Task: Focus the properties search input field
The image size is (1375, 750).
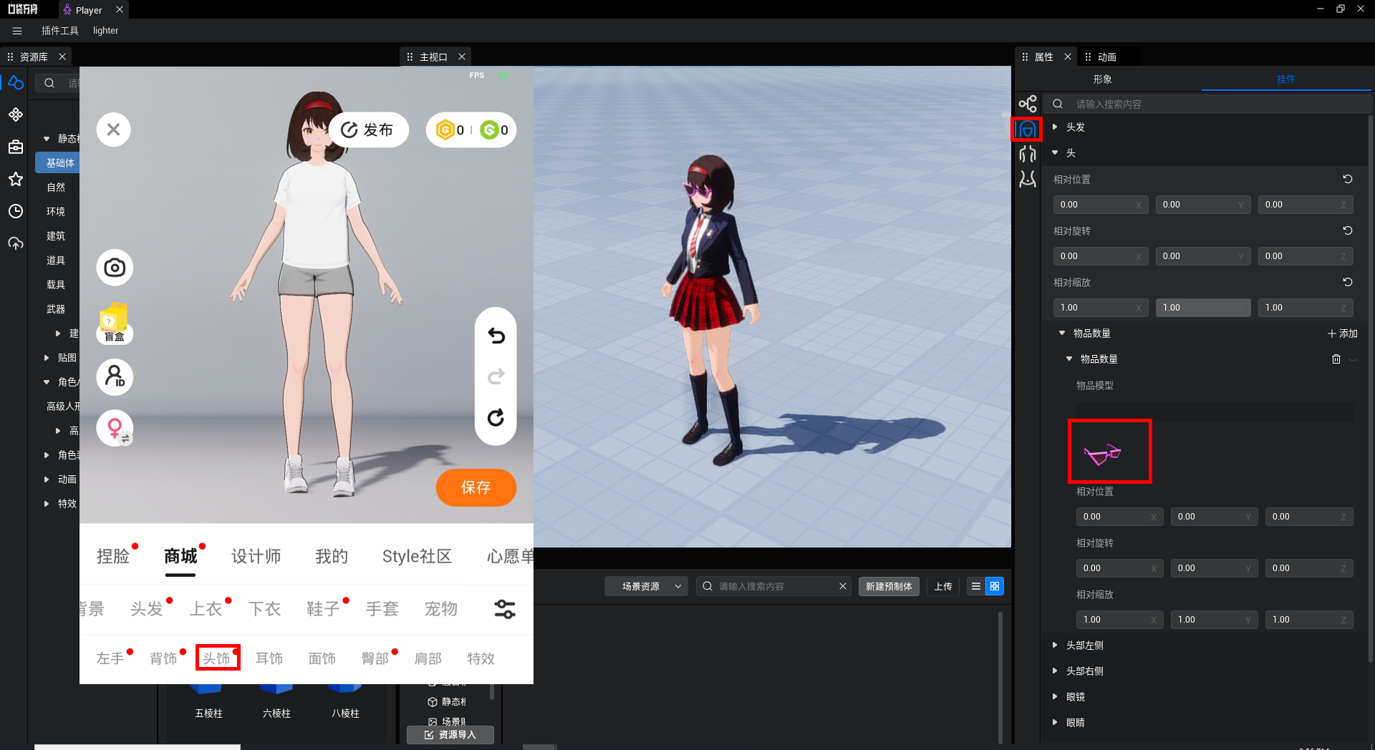Action: click(x=1207, y=104)
